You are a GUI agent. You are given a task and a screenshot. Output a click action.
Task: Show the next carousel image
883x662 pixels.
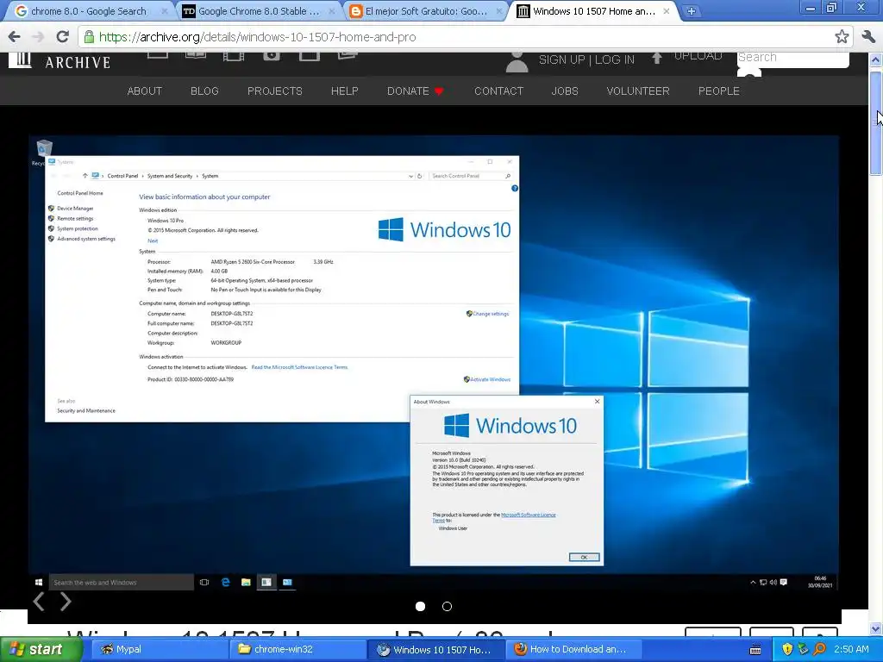[66, 601]
